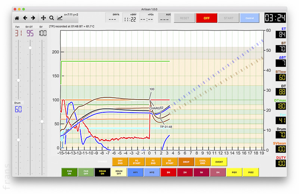299x194 pixels.
Task: Open the curve line chart options icon
Action: coord(60,18)
